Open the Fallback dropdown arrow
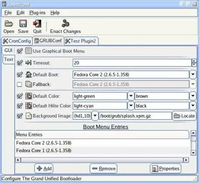 coord(193,84)
